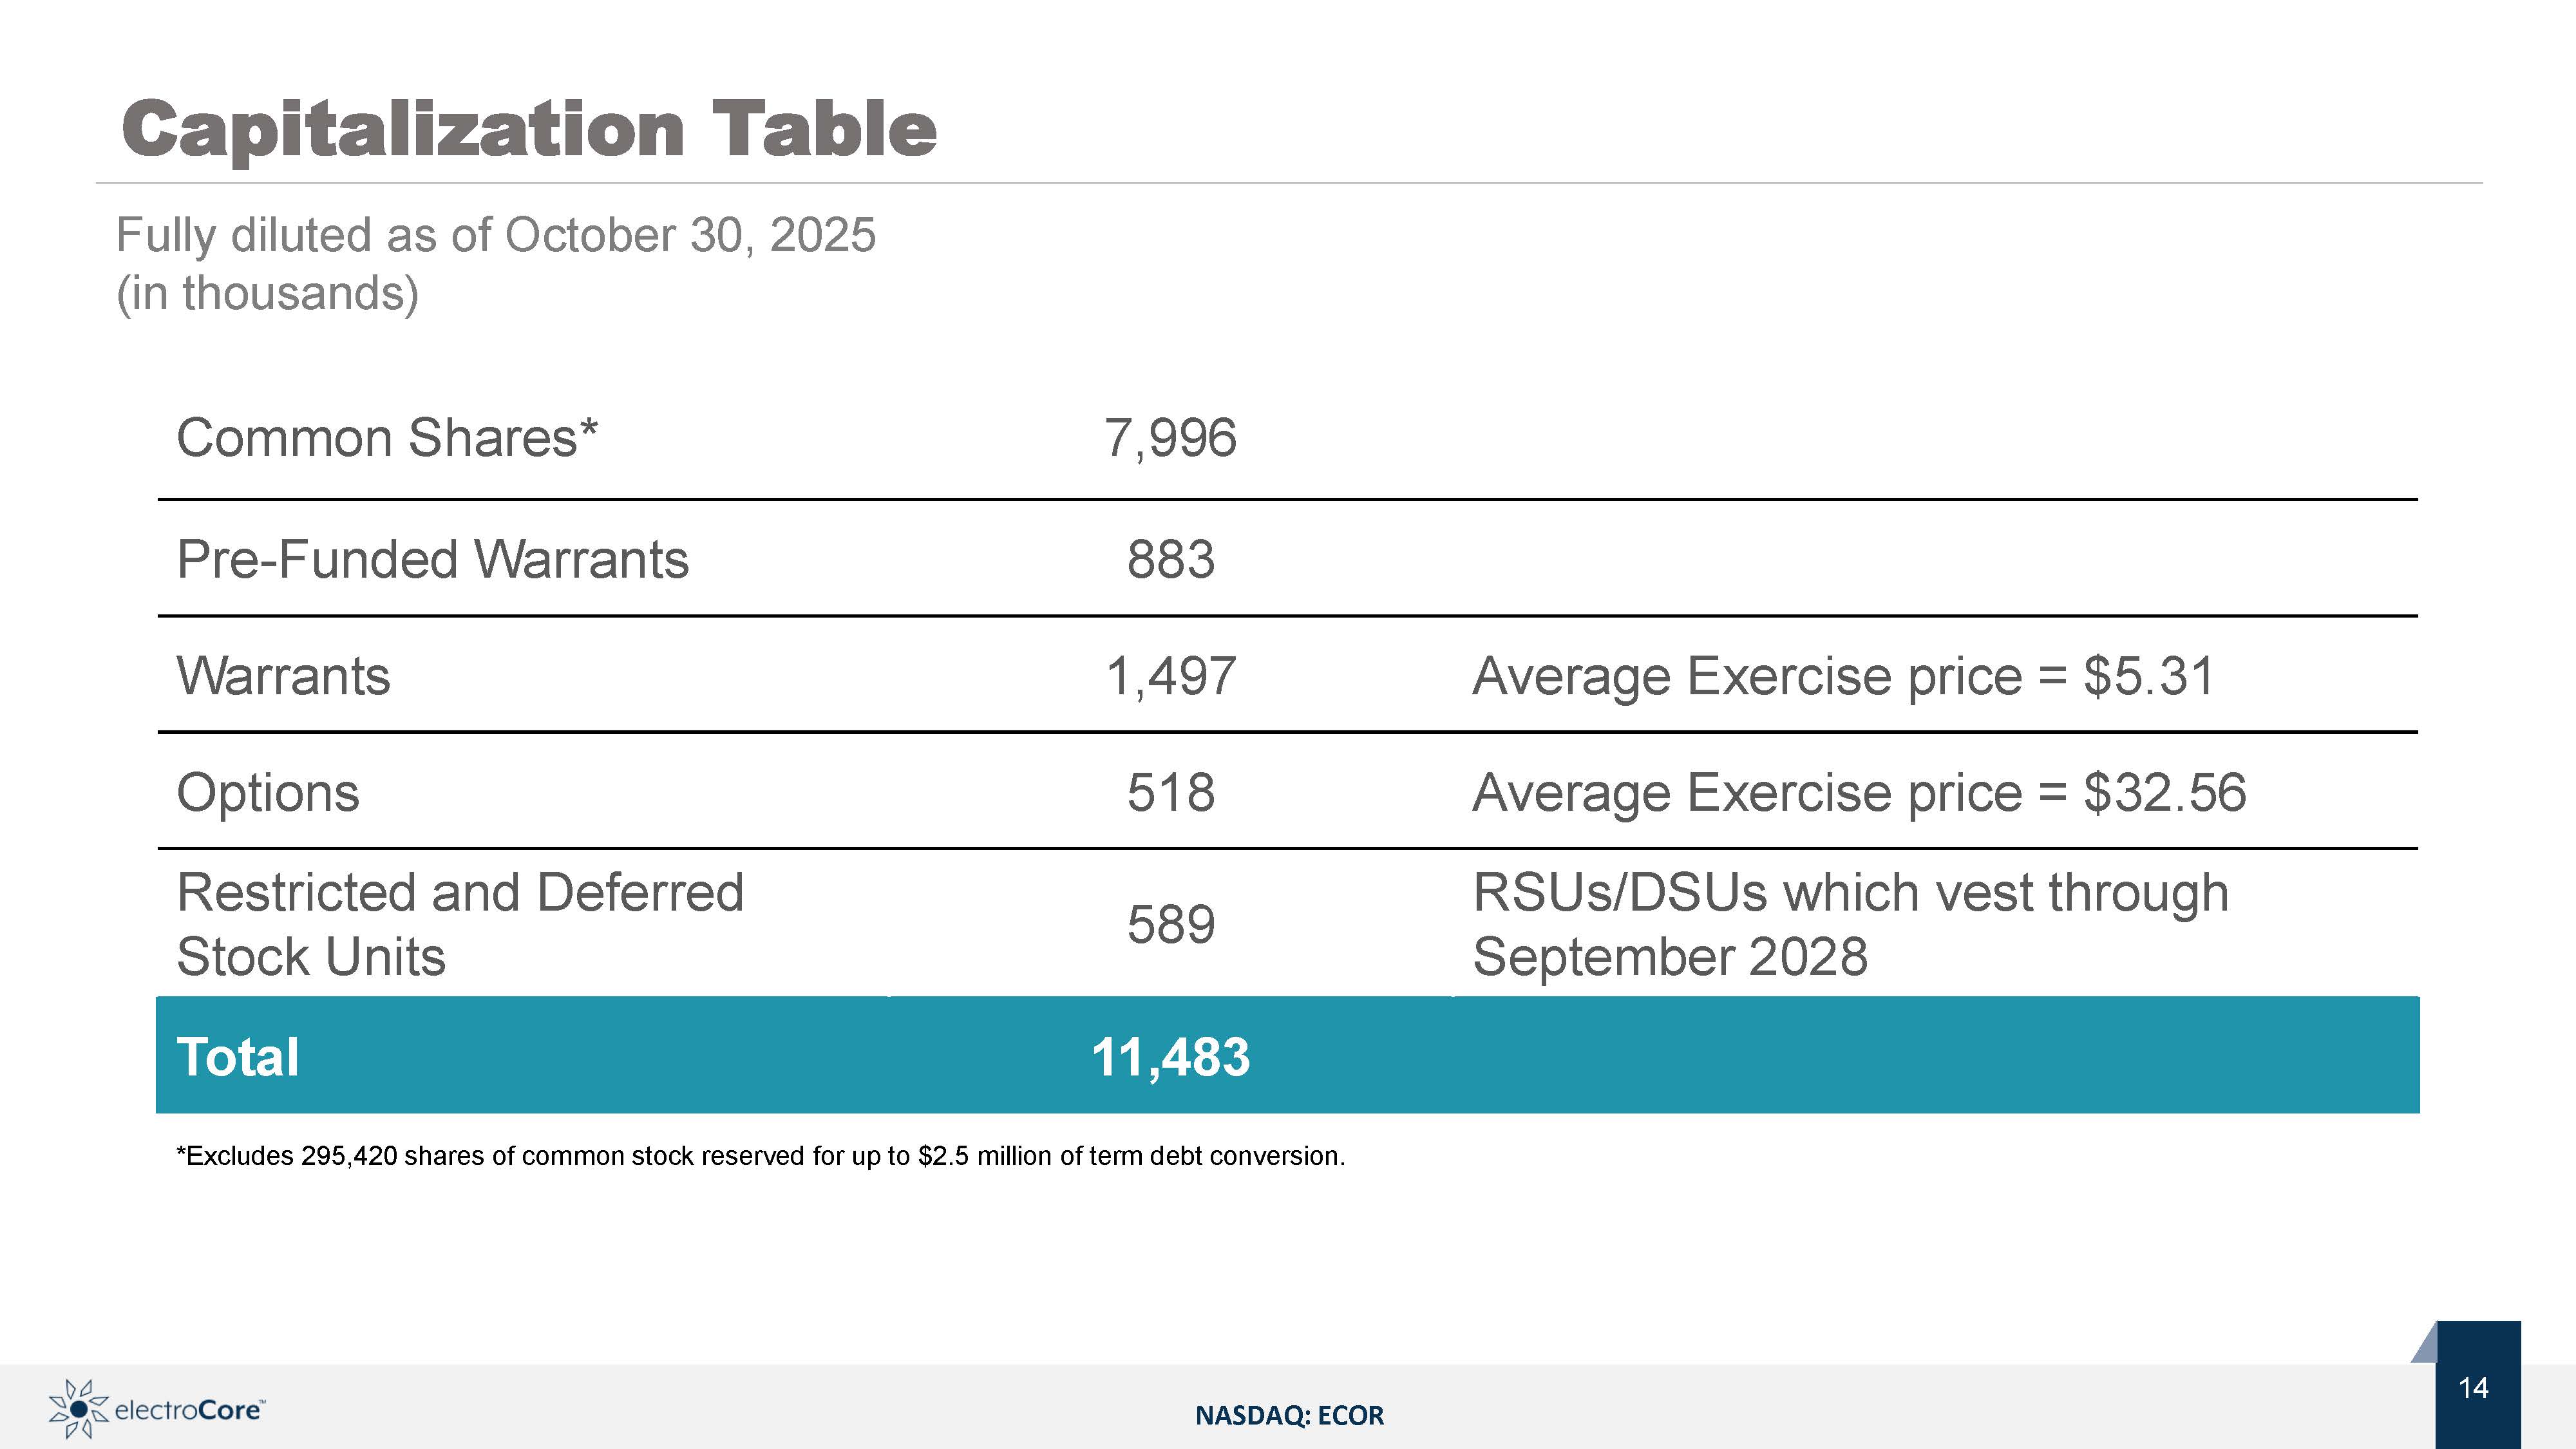Image resolution: width=2576 pixels, height=1449 pixels.
Task: Select the Capitalization Table heading
Action: coord(528,129)
